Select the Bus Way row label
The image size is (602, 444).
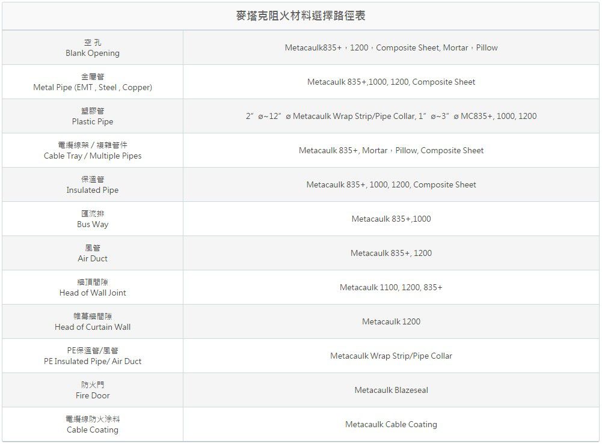click(93, 219)
